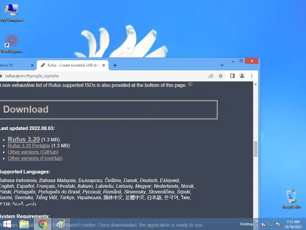Screen dimensions: 306x230
Task: Click the scrollbar up arrow
Action: point(256,84)
